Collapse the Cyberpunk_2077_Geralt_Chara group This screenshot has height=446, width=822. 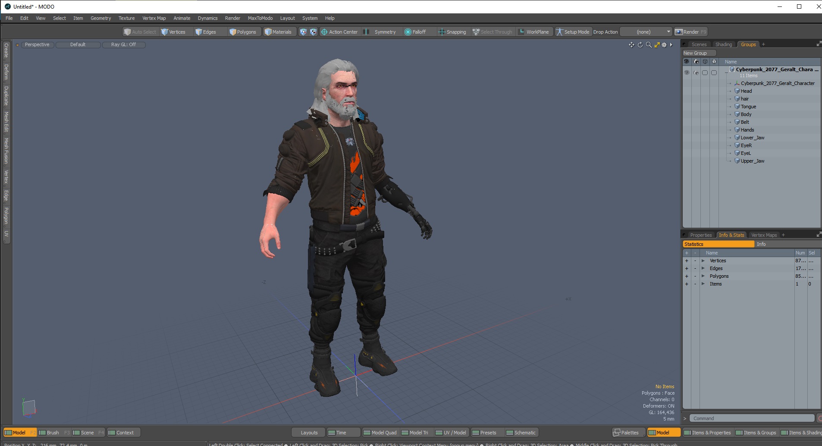coord(726,73)
